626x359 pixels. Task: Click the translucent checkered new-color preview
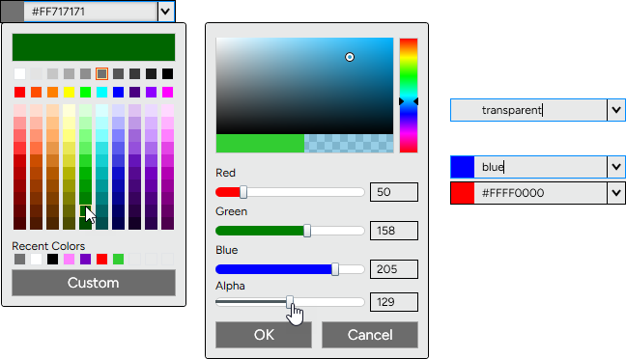pos(349,143)
